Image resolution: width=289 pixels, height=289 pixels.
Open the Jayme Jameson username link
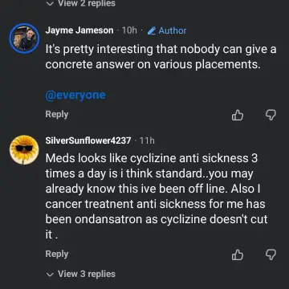(79, 31)
